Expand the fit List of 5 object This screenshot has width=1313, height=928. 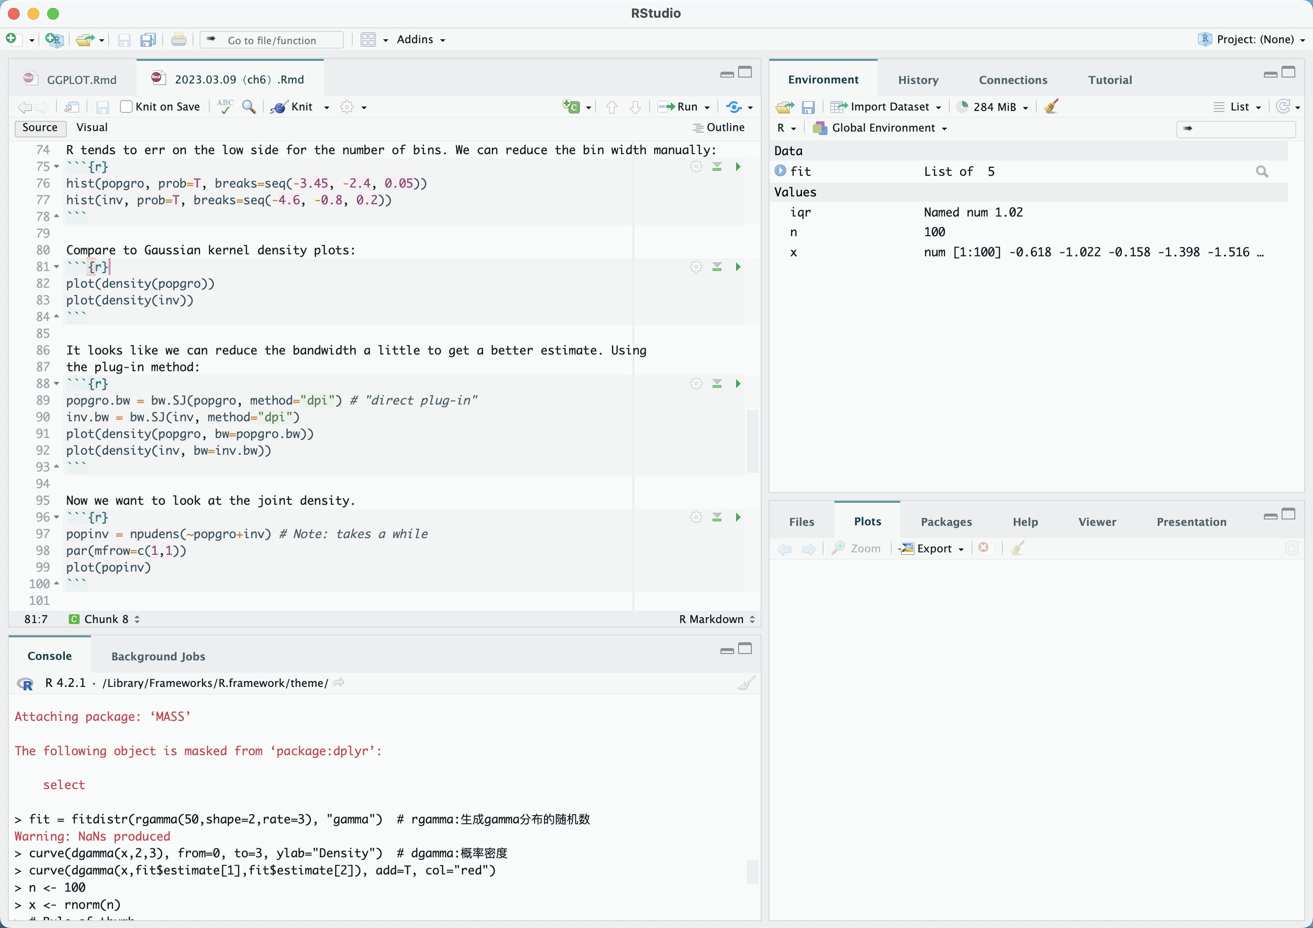(x=782, y=171)
